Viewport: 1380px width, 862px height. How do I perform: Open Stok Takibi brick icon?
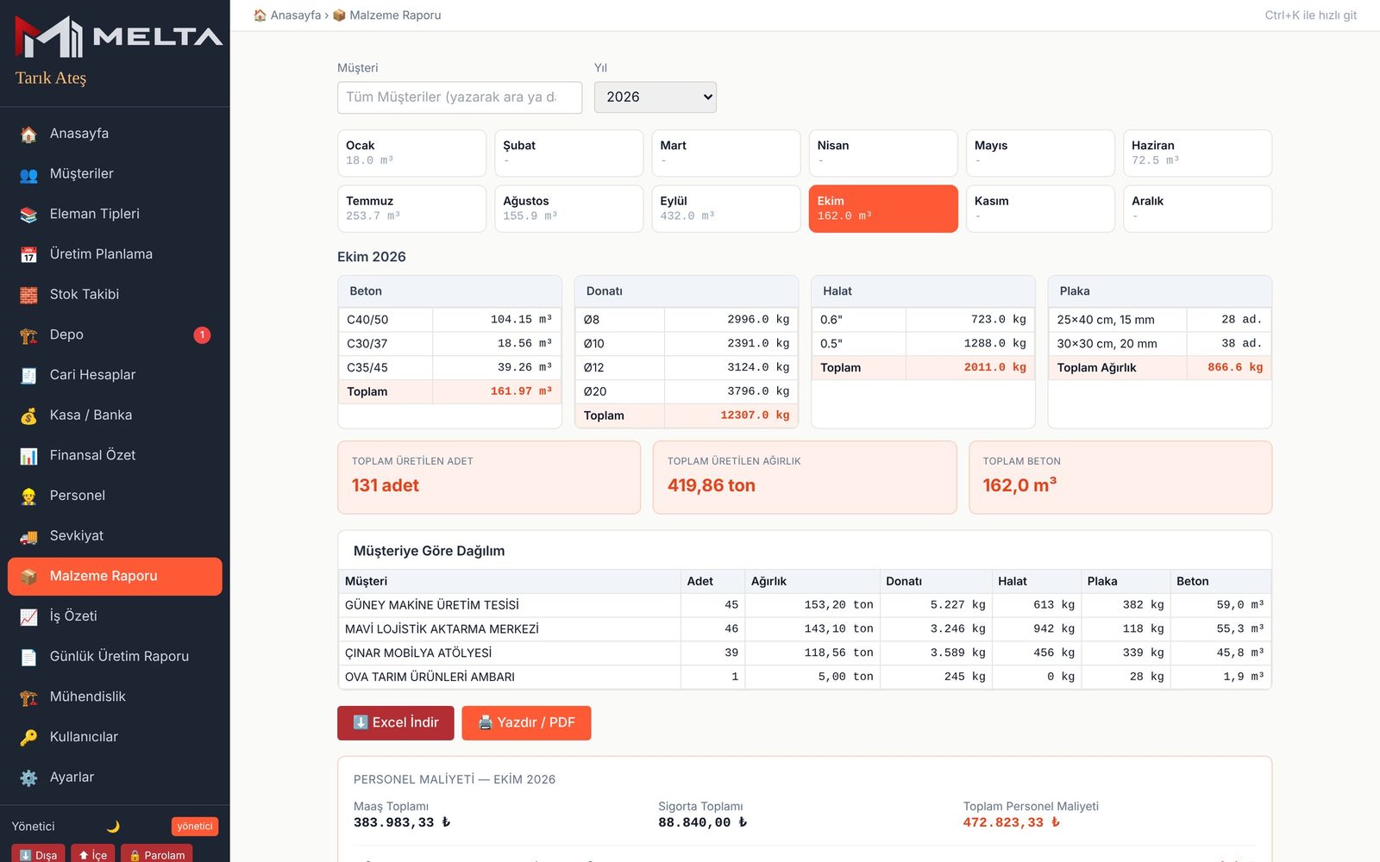(28, 296)
